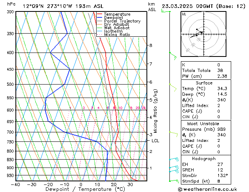Viewport: 249px width, 192px height.
Task: Click the SREH value 12
Action: pyautogui.click(x=220, y=170)
